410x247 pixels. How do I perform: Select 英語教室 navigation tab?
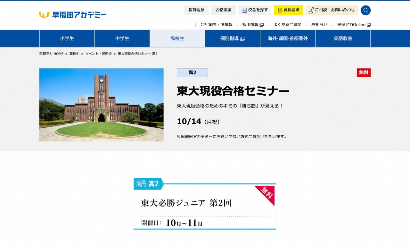343,38
